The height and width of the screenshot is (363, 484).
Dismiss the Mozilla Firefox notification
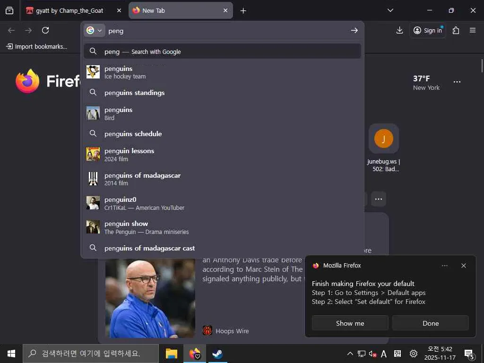point(463,266)
